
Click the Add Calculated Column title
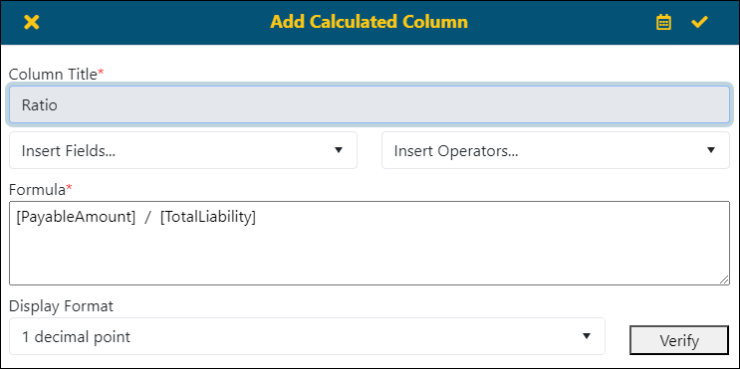370,22
